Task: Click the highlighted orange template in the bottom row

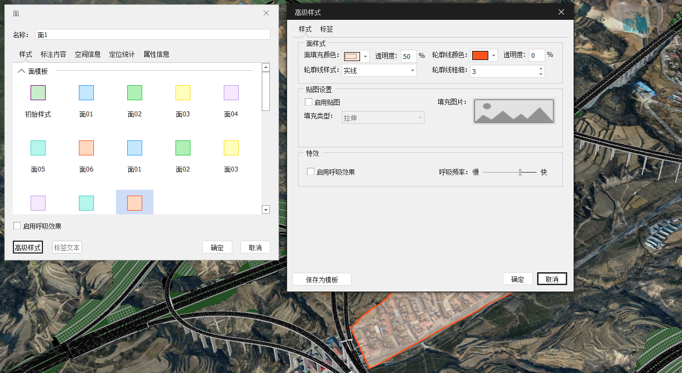Action: [x=135, y=203]
